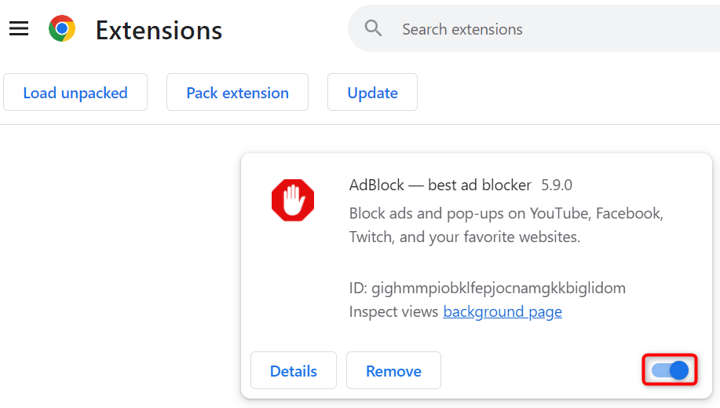The width and height of the screenshot is (720, 408).
Task: Click the Pack extension button
Action: point(237,93)
